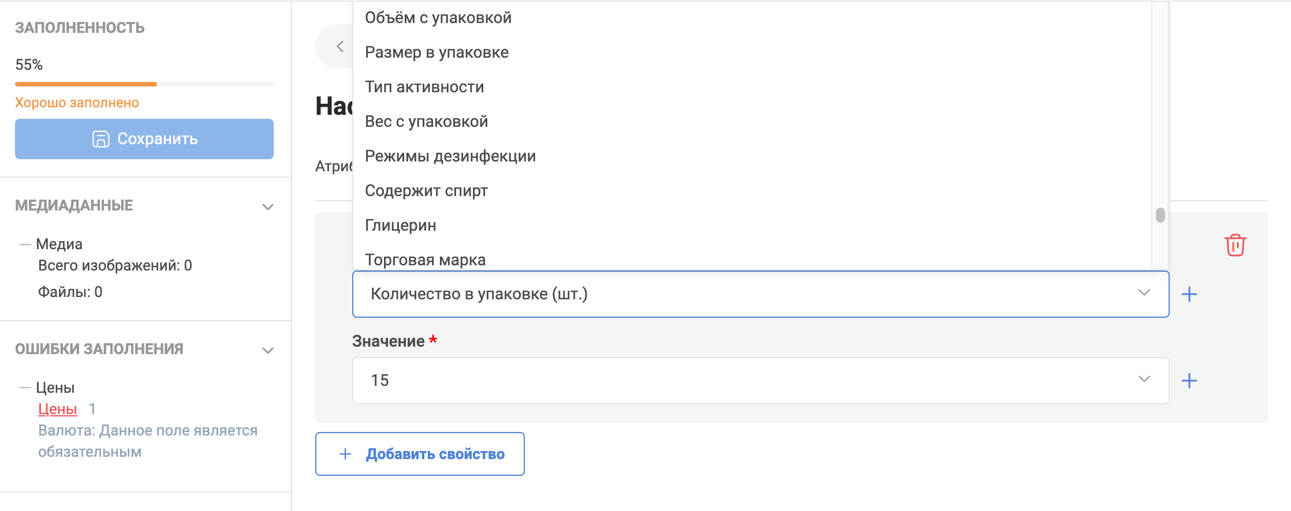Pick Глицерин from the list
This screenshot has width=1291, height=511.
401,226
